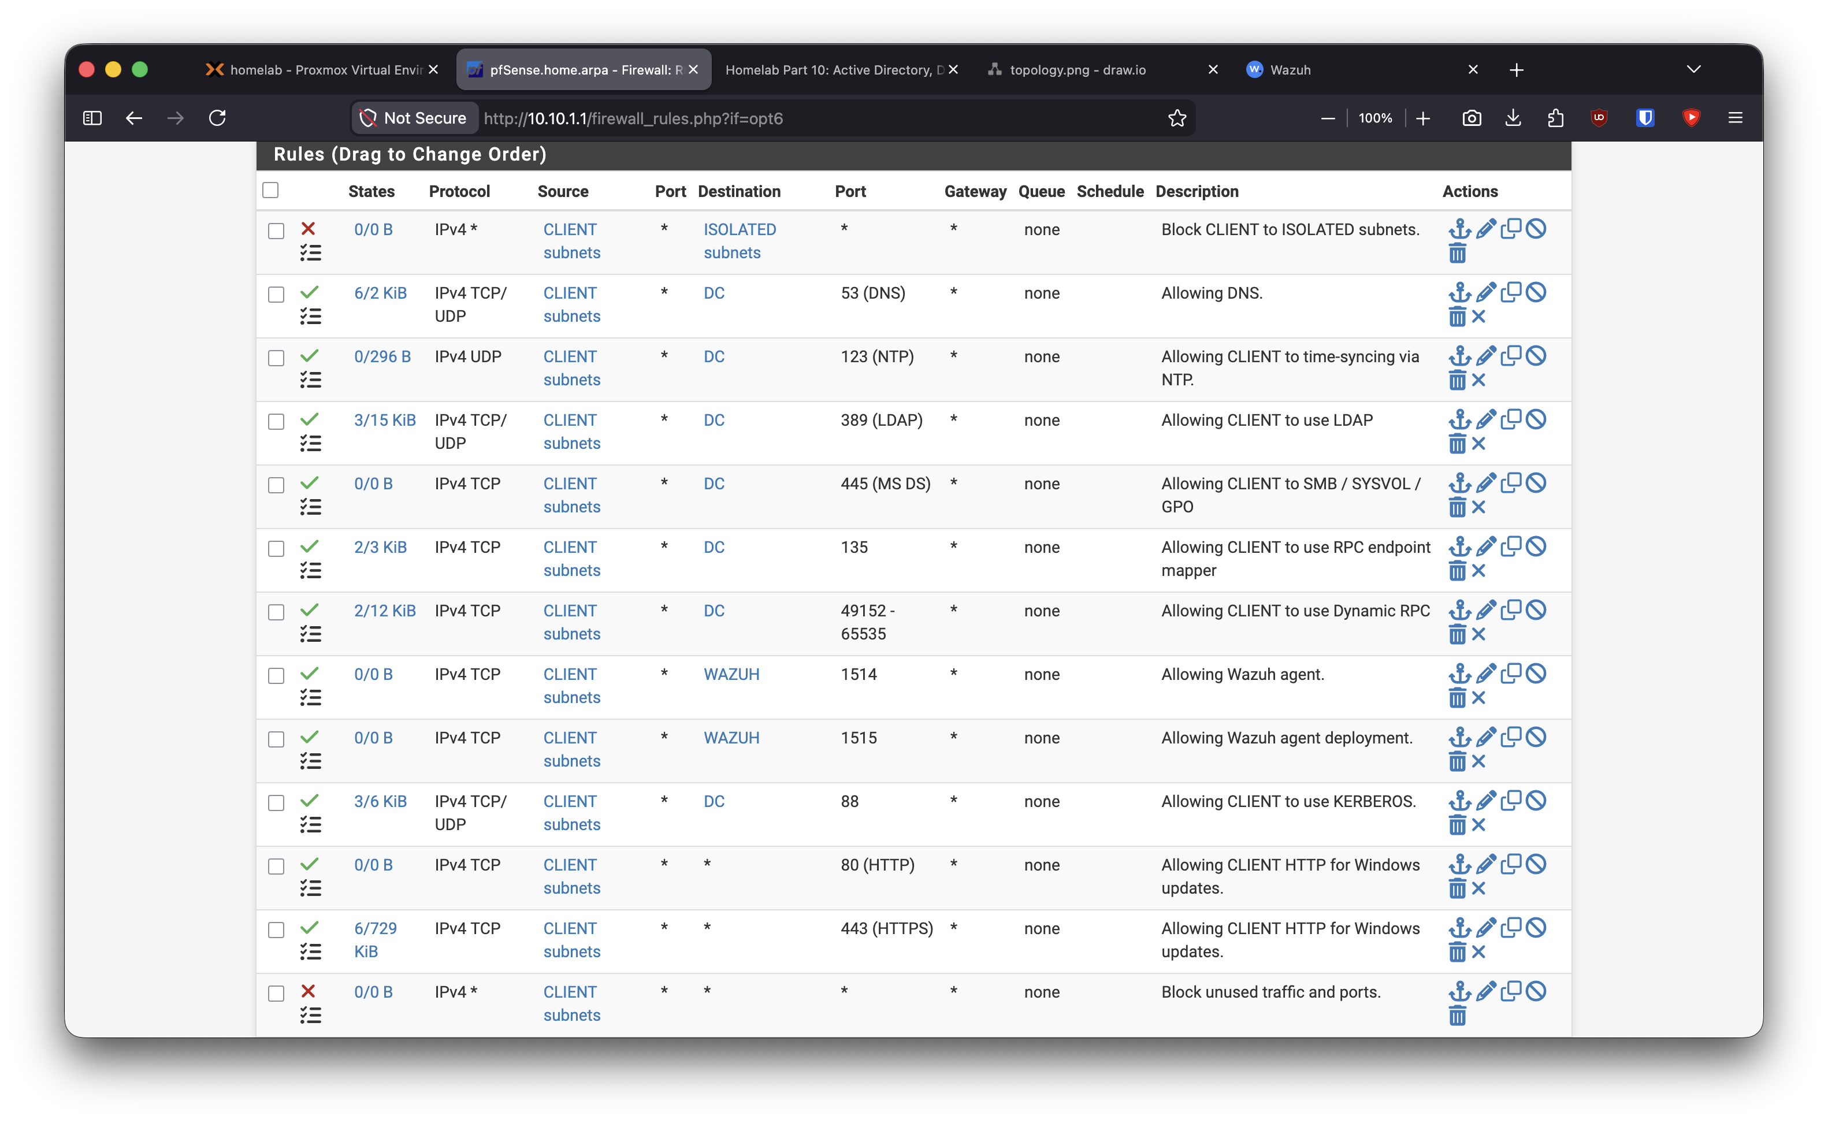Image resolution: width=1828 pixels, height=1123 pixels.
Task: Open WAZUH alias in 1514 rule
Action: coord(731,674)
